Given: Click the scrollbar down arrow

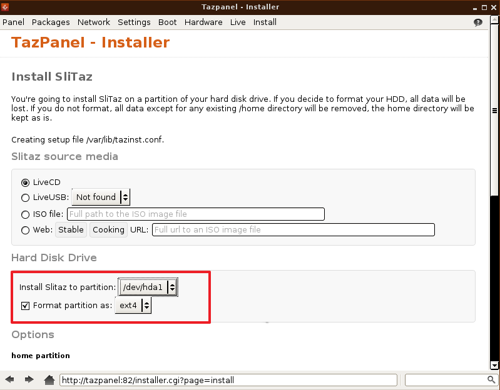Looking at the screenshot, I should tap(494, 366).
